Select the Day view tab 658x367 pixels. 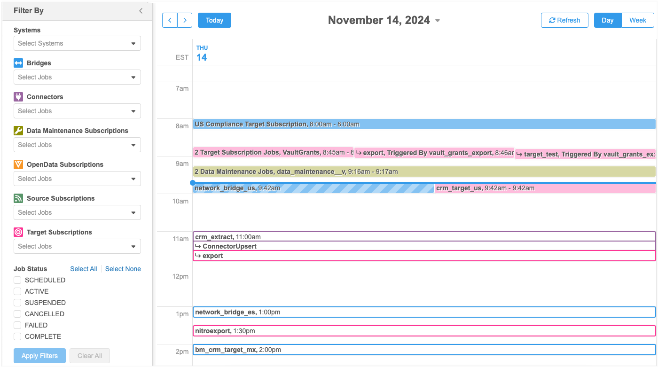click(x=608, y=20)
